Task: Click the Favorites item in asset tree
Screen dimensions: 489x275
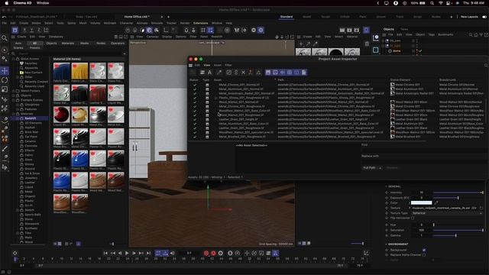Action: coord(31,63)
